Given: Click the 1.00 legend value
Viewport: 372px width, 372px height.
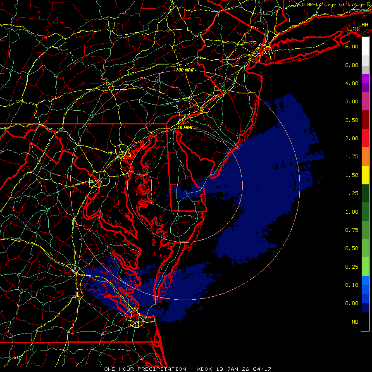Looking at the screenshot, I should tap(352, 212).
